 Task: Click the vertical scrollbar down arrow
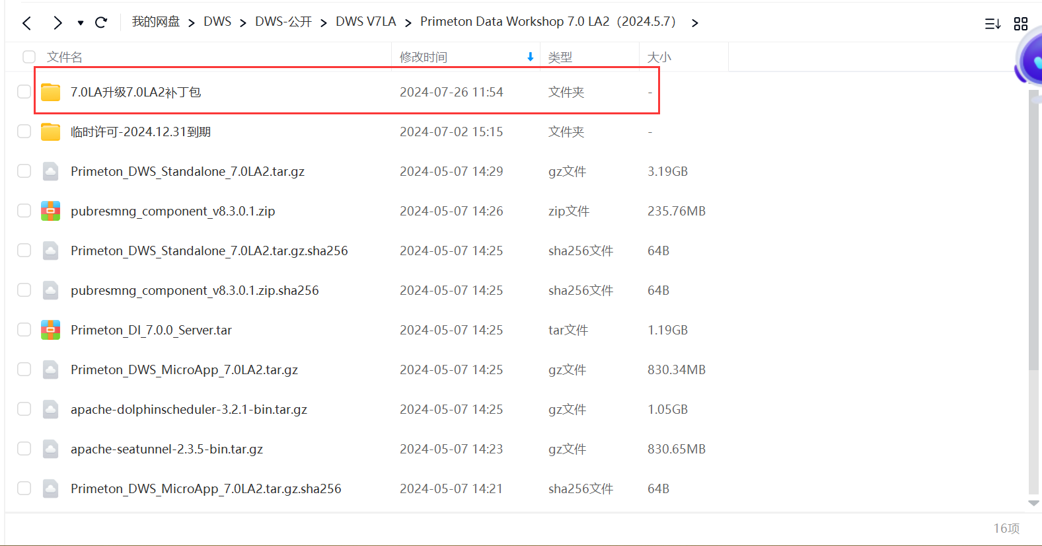[1034, 503]
